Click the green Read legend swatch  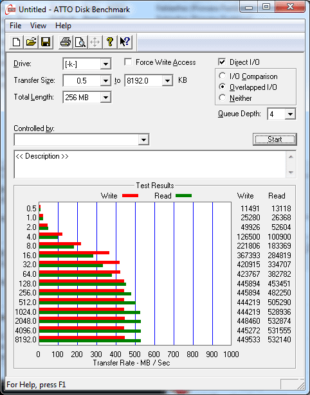[184, 196]
